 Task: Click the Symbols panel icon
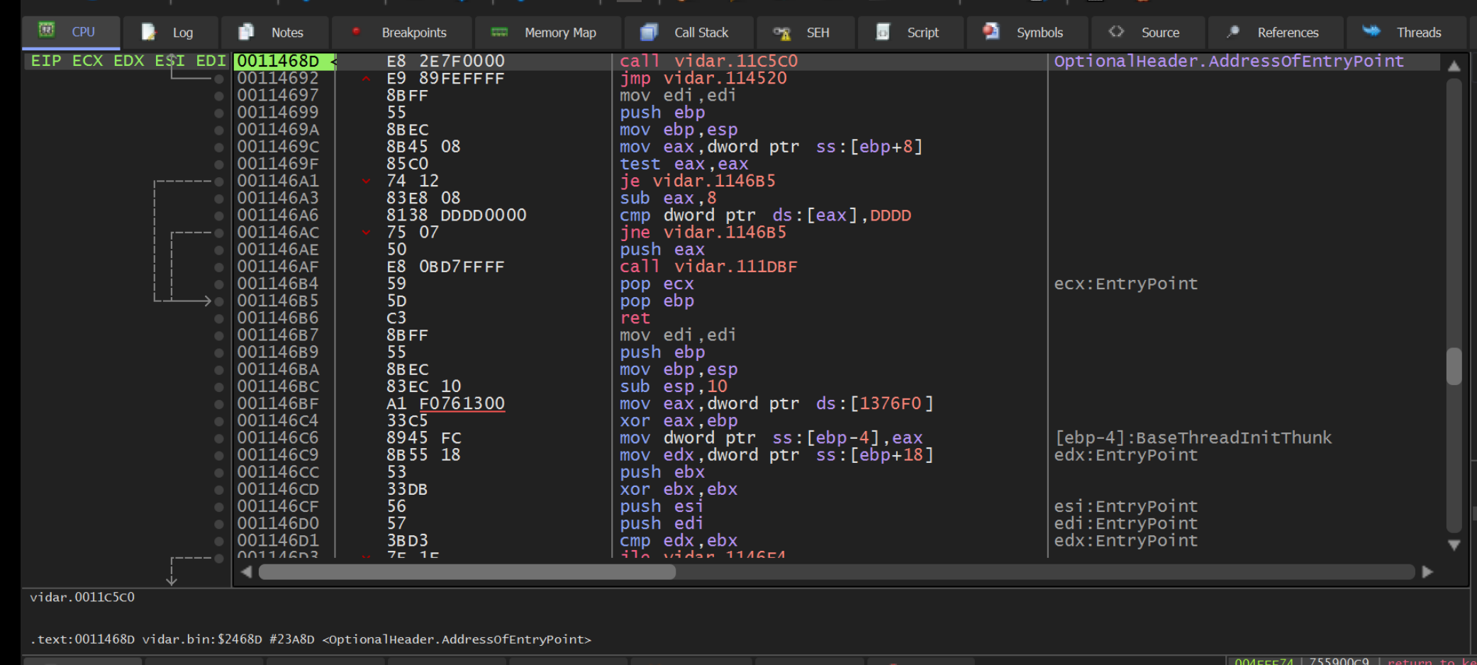click(x=991, y=32)
